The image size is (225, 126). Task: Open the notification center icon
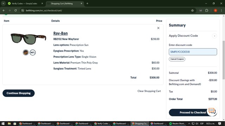(x=219, y=124)
